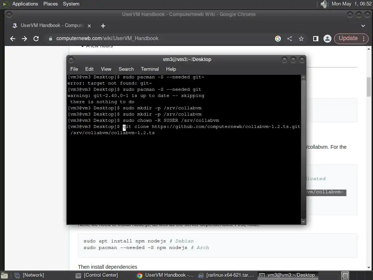Click the terminal window menu button at left of title
373x280 pixels.
click(x=71, y=59)
